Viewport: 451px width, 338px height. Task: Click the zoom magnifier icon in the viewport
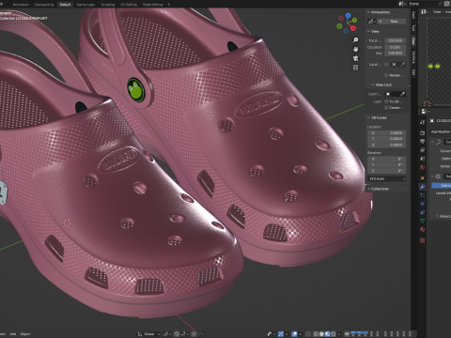tap(355, 40)
